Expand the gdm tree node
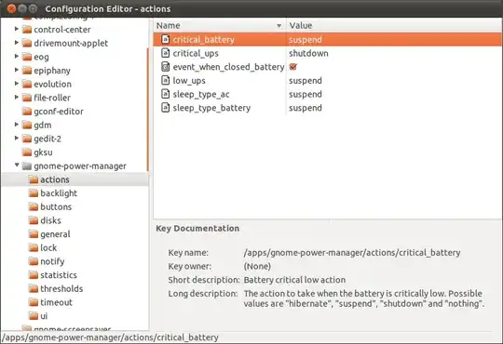This screenshot has height=344, width=503. [x=17, y=125]
